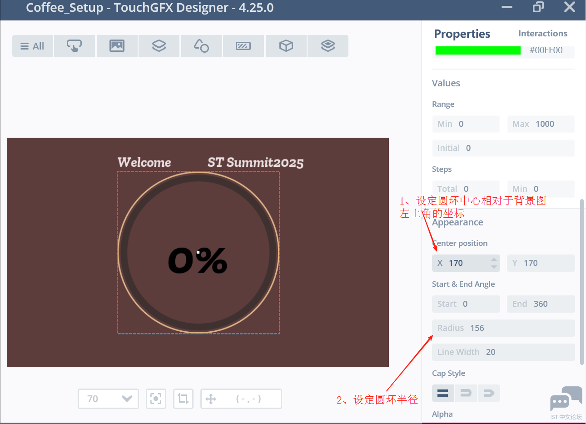The width and height of the screenshot is (586, 424).
Task: Edit the Line Width 20 field
Action: [503, 352]
